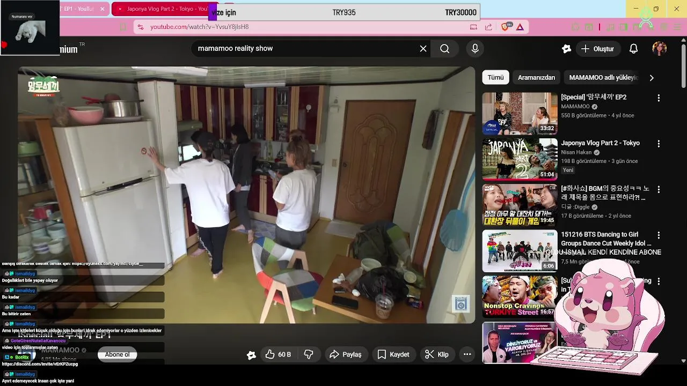Open the 'Japonya Vlog Part 2 - Tokyo' title
The image size is (687, 386).
click(x=600, y=143)
